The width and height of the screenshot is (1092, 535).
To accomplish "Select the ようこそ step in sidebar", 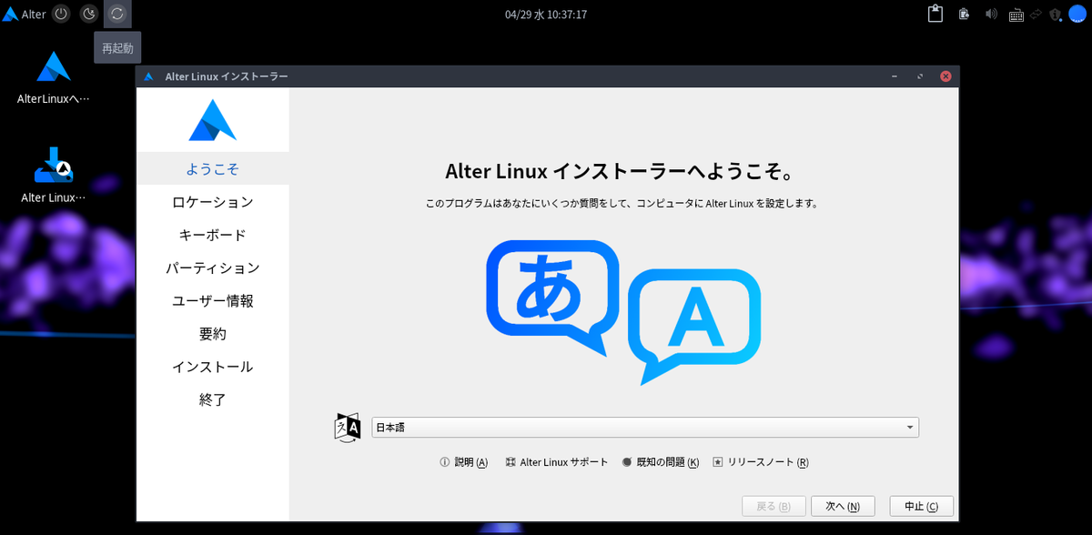I will pos(212,168).
